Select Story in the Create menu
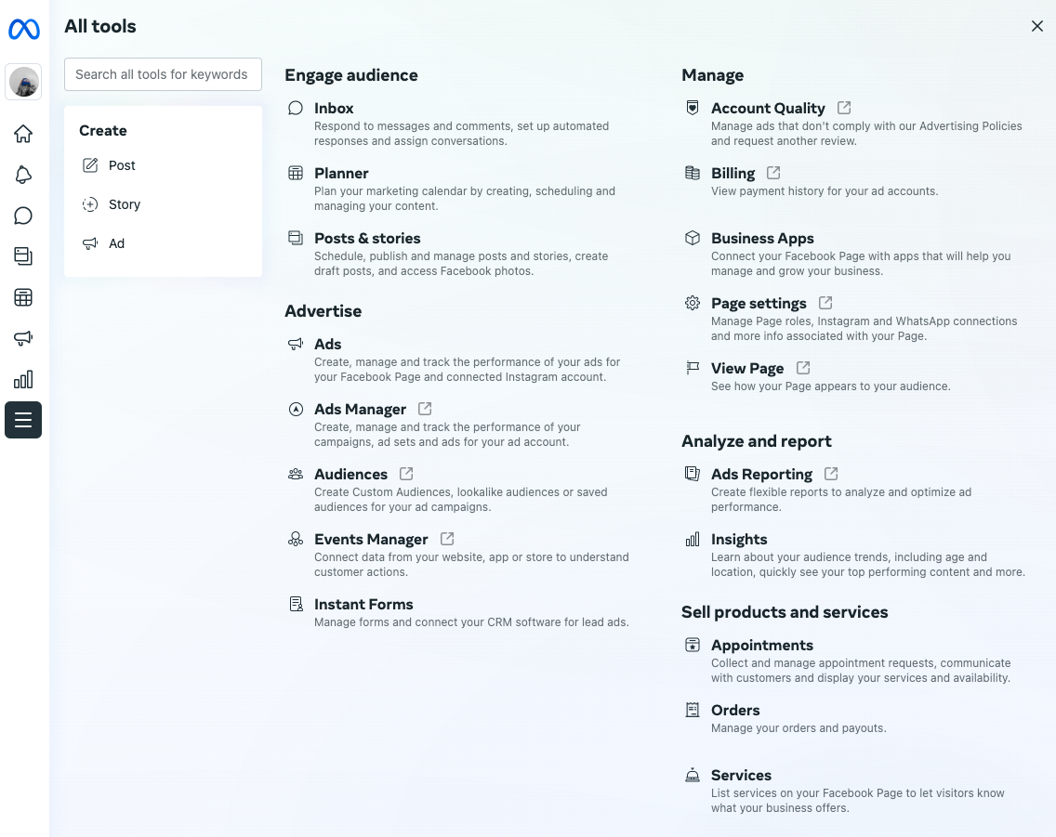Screen dimensions: 1056x837 (x=124, y=204)
